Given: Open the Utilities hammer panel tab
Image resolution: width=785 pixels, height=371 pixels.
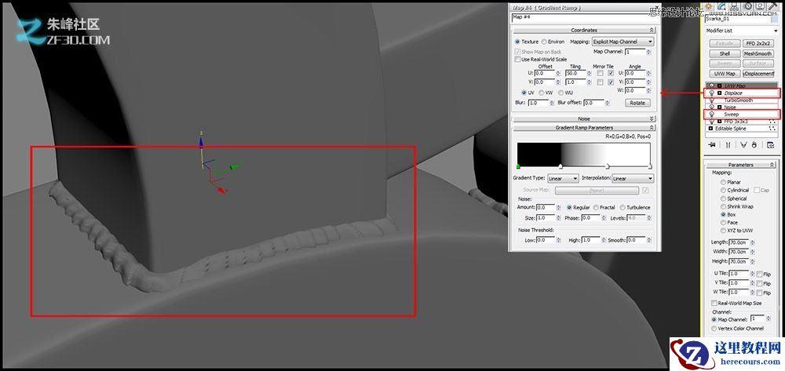Looking at the screenshot, I should point(773,6).
